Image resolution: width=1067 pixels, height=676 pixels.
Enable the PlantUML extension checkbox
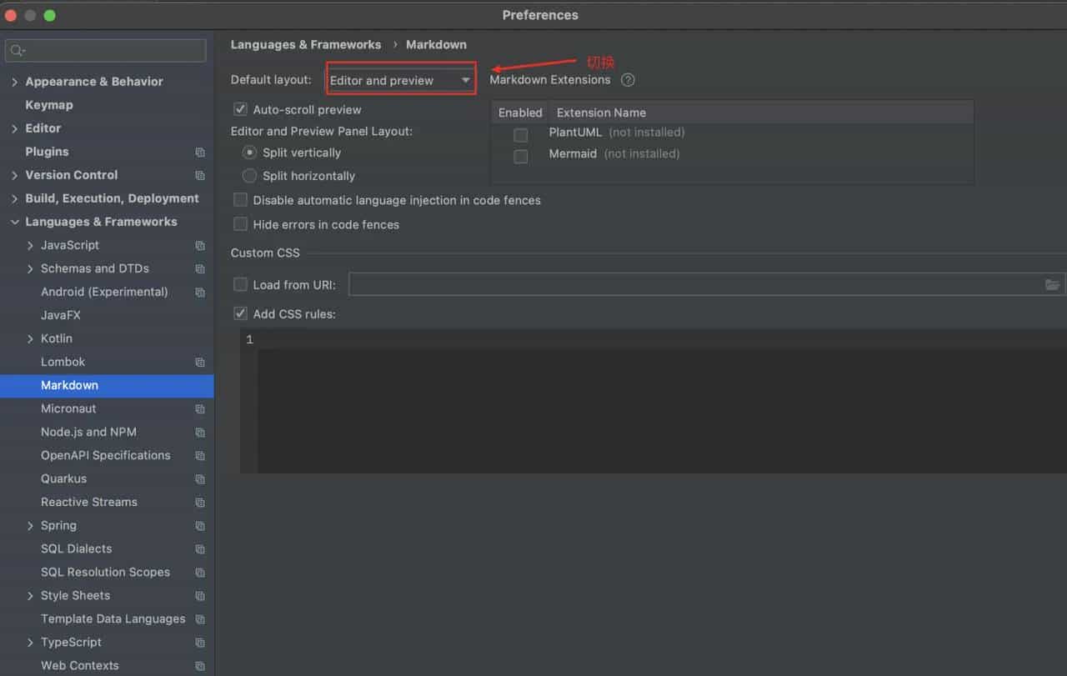click(x=521, y=135)
